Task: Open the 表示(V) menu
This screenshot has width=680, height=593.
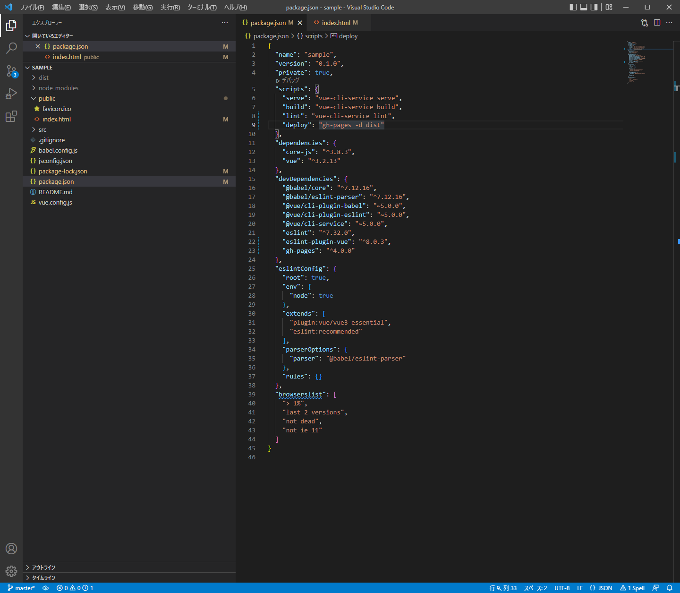Action: 115,7
